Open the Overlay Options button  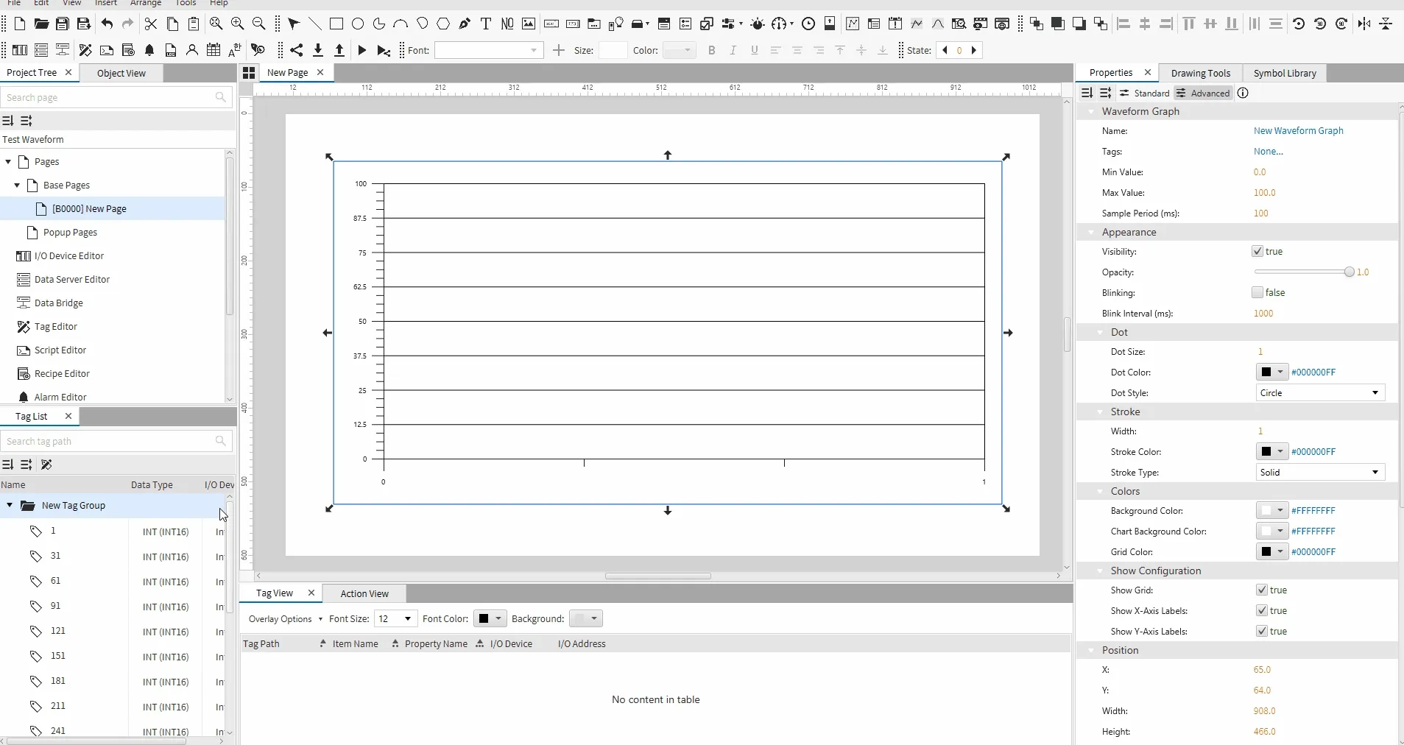coord(285,619)
